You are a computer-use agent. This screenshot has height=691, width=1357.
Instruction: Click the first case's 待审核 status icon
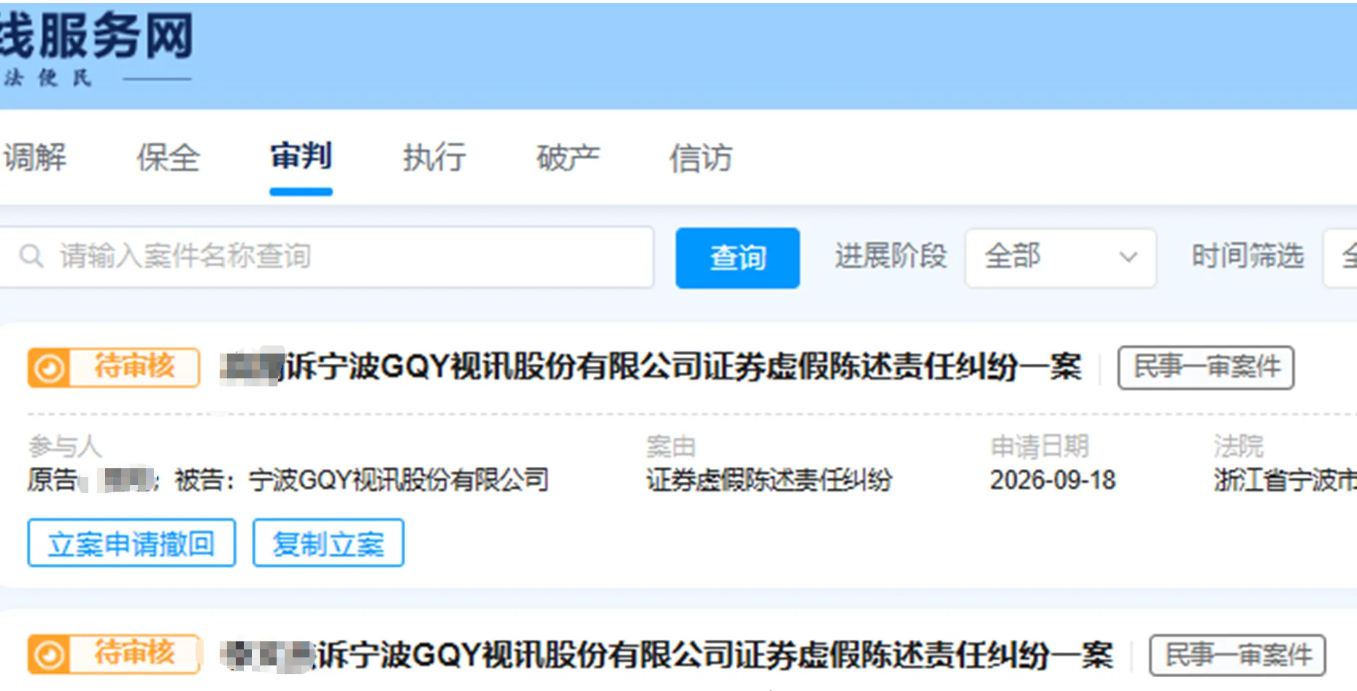tap(49, 367)
